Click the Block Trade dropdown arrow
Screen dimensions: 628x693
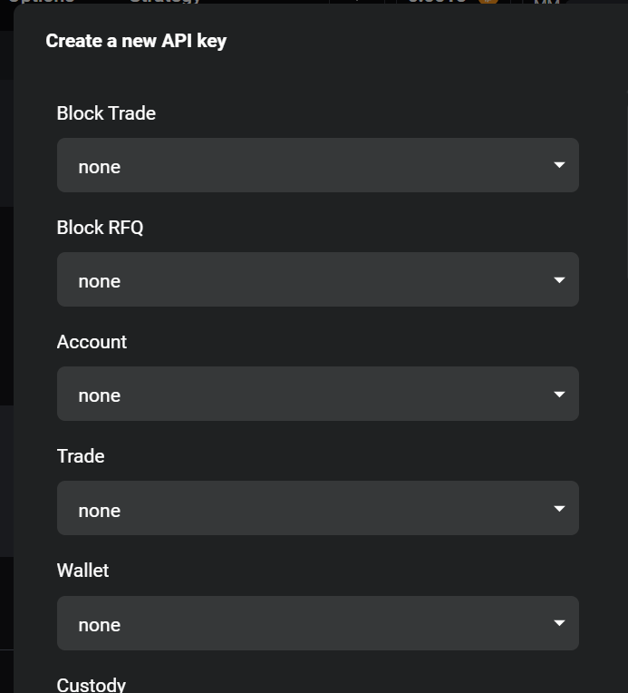pyautogui.click(x=559, y=165)
